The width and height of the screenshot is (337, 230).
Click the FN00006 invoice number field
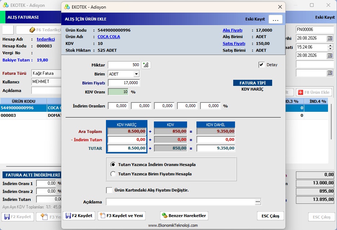pyautogui.click(x=315, y=29)
